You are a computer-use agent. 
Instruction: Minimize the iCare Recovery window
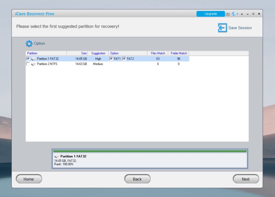pos(248,14)
